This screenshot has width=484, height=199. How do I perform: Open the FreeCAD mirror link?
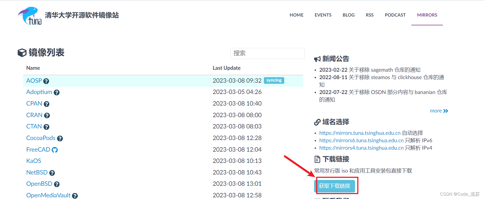(x=38, y=149)
